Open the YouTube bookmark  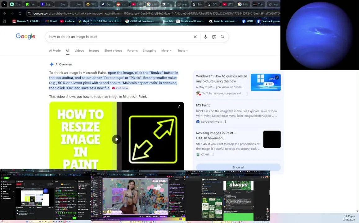tap(67, 21)
